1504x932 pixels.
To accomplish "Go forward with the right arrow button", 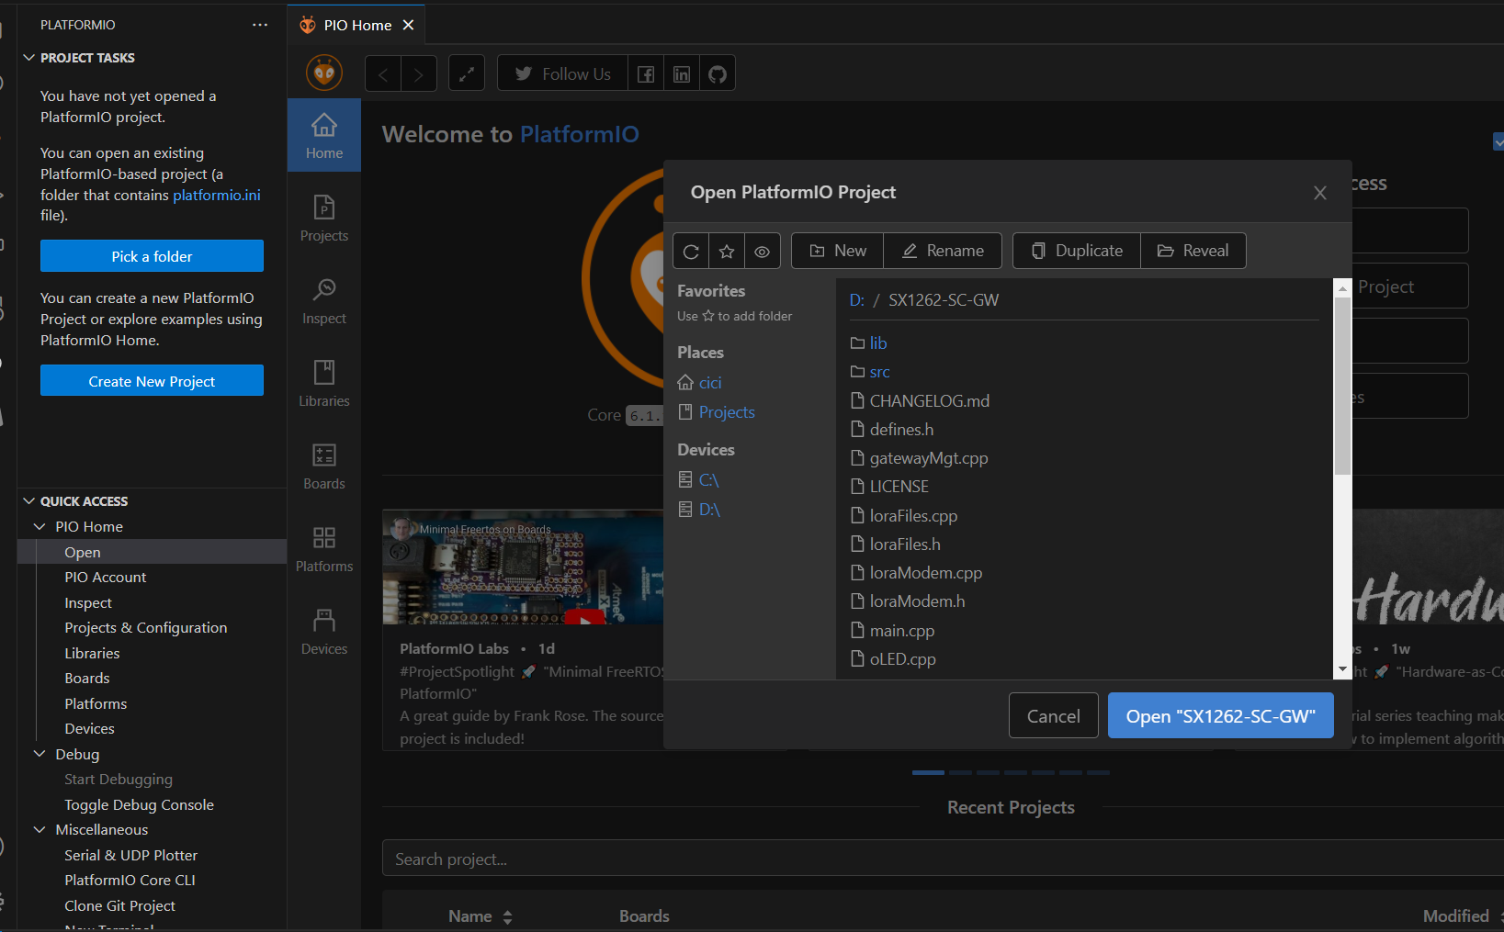I will point(419,74).
